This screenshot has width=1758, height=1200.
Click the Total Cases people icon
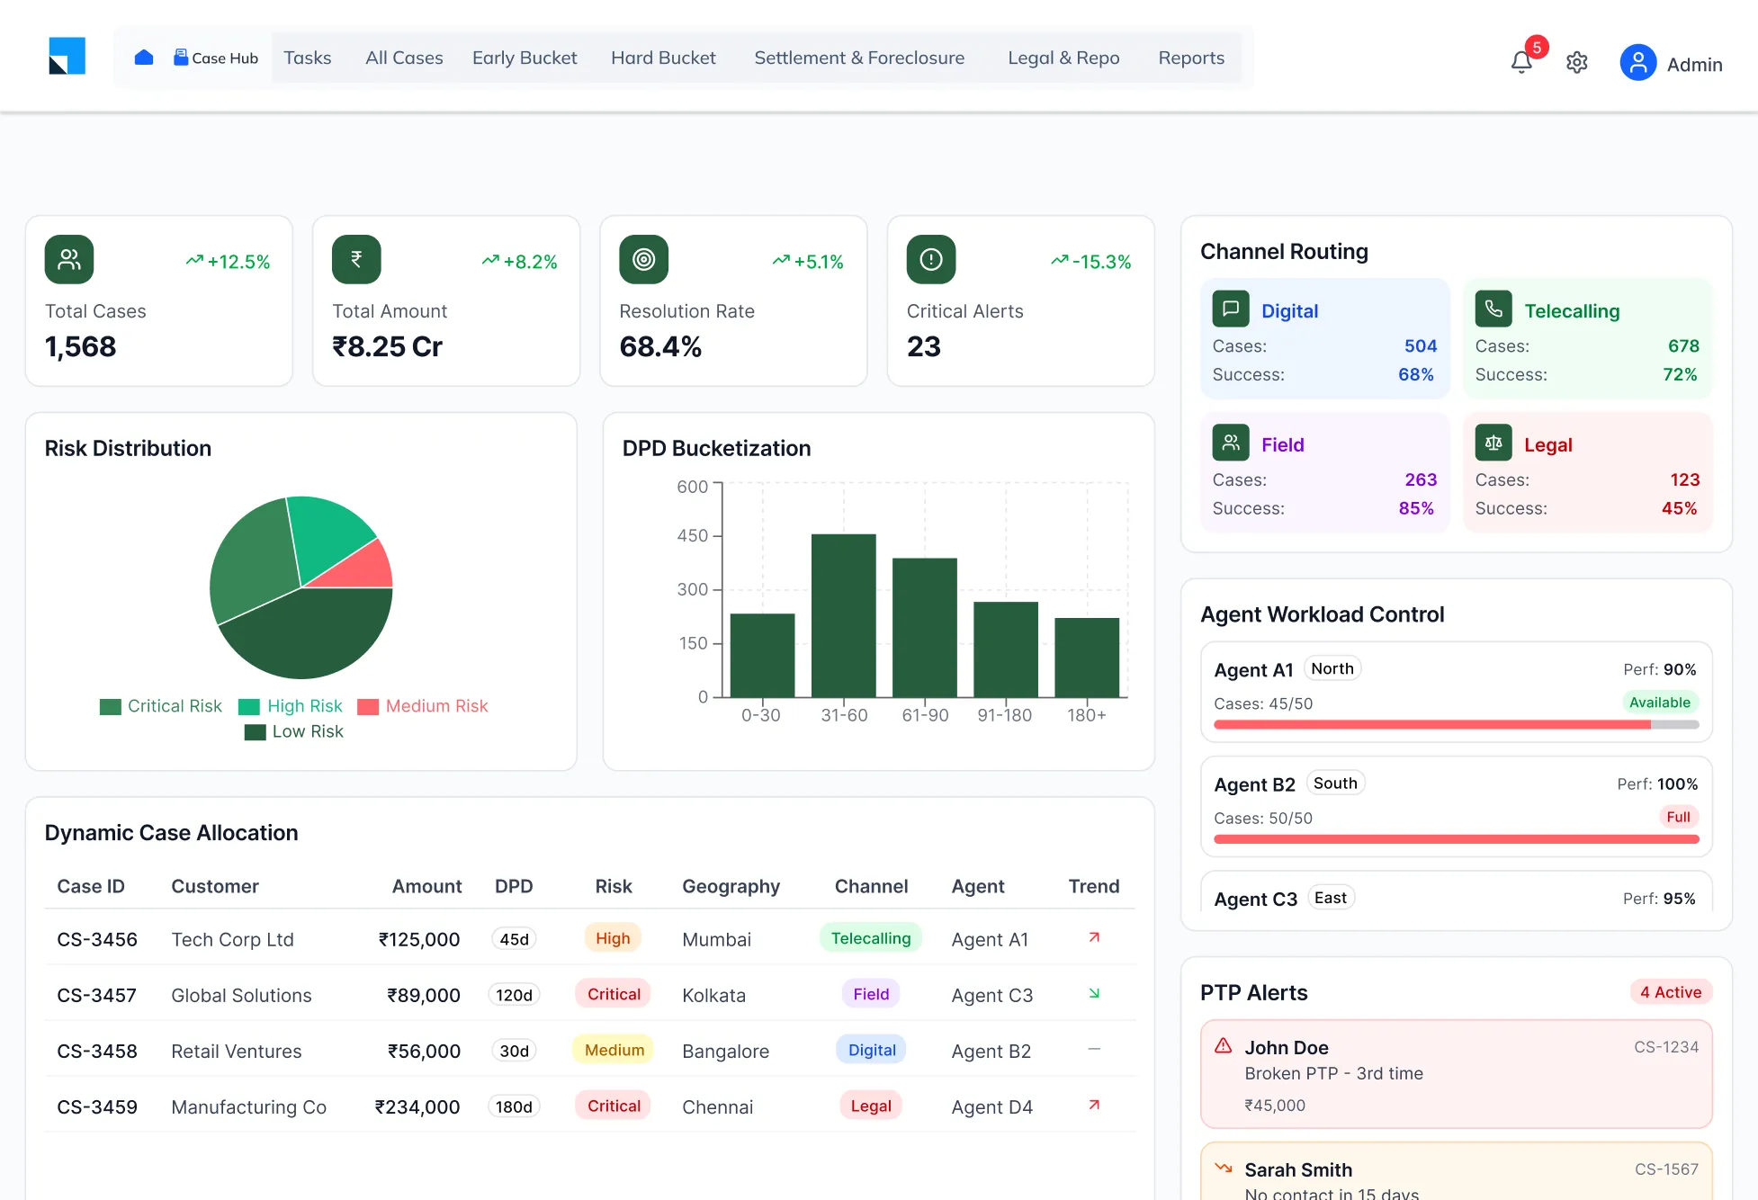69,259
